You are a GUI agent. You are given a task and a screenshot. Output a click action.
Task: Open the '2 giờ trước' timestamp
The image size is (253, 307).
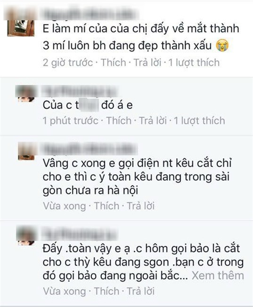click(x=68, y=63)
